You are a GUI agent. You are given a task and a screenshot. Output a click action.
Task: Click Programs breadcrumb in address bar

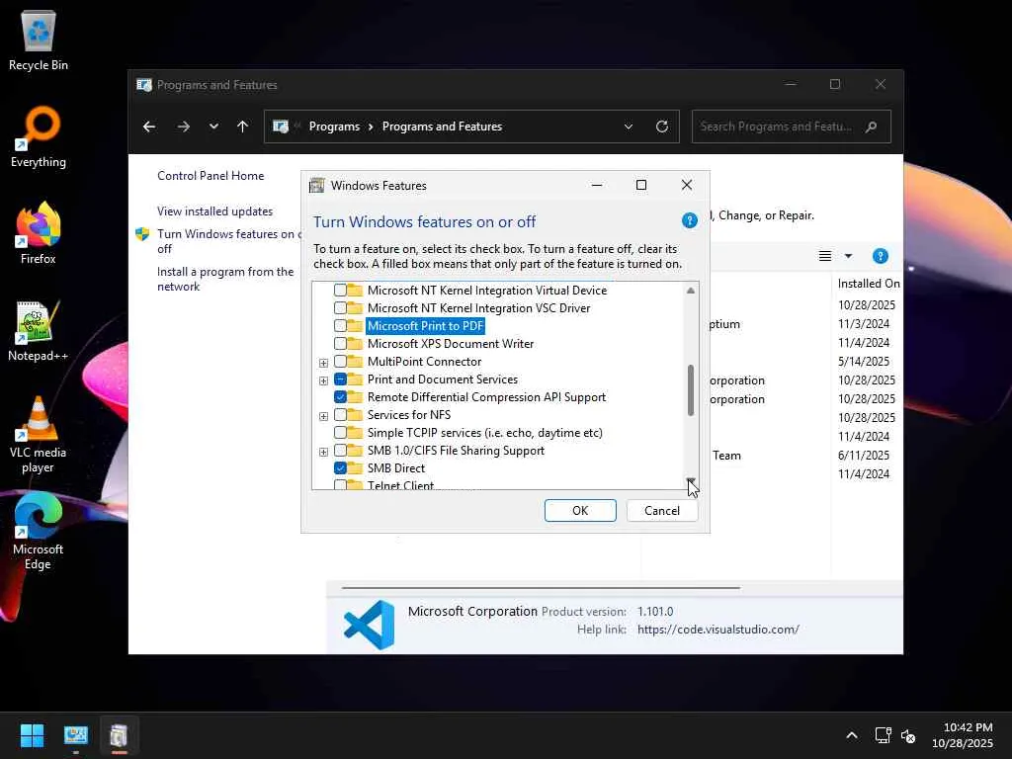tap(334, 126)
